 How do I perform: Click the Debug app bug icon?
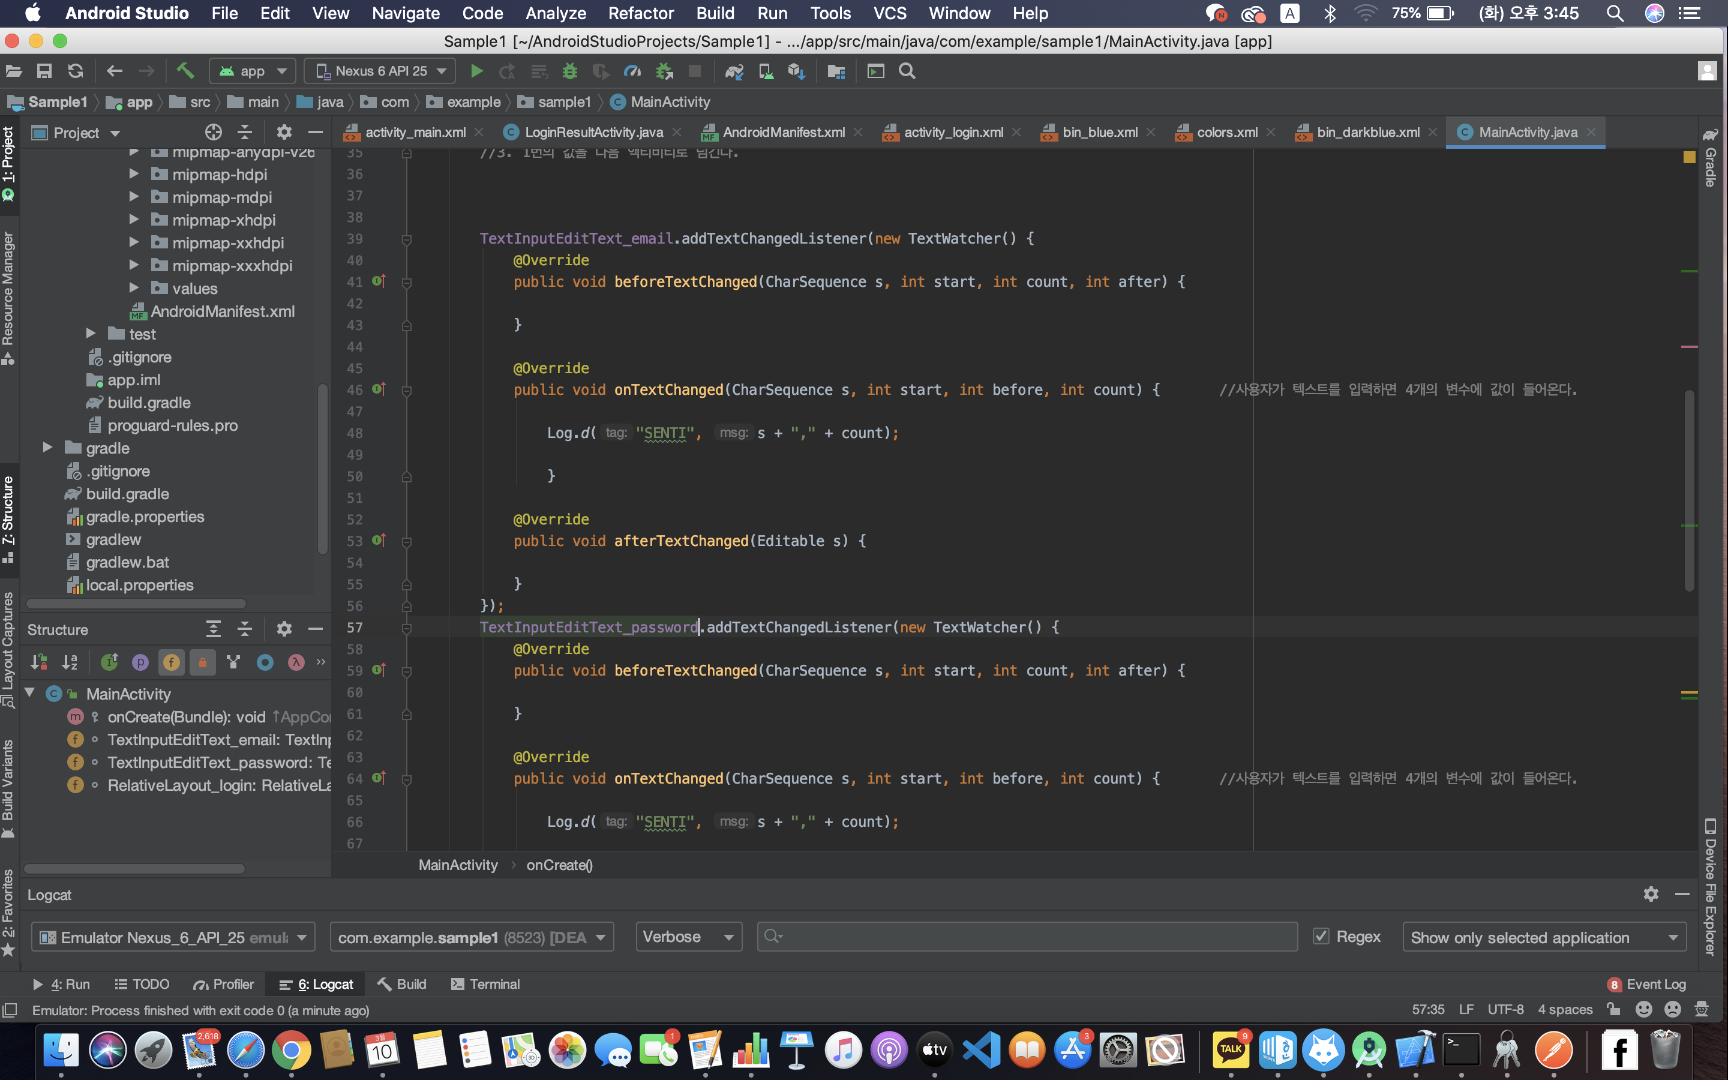click(569, 71)
